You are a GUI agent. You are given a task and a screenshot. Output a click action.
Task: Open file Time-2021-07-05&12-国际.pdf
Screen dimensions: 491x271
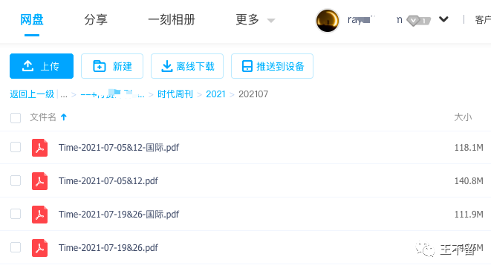pos(119,148)
